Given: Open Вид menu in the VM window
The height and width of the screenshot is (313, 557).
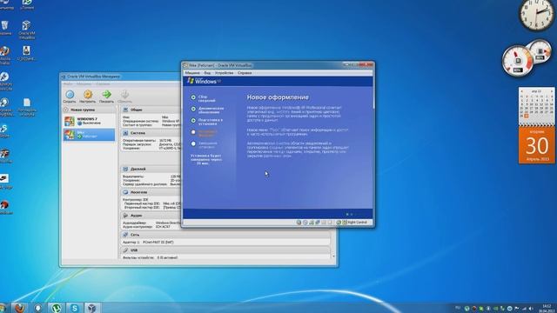Looking at the screenshot, I should (207, 73).
